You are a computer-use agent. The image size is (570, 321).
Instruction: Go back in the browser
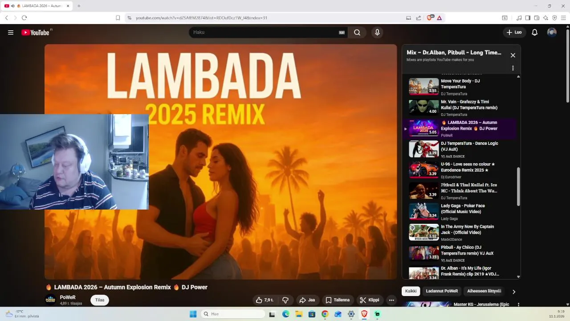click(6, 18)
